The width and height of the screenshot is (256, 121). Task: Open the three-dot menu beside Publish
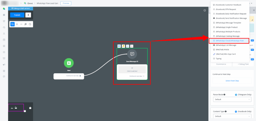(x=28, y=15)
